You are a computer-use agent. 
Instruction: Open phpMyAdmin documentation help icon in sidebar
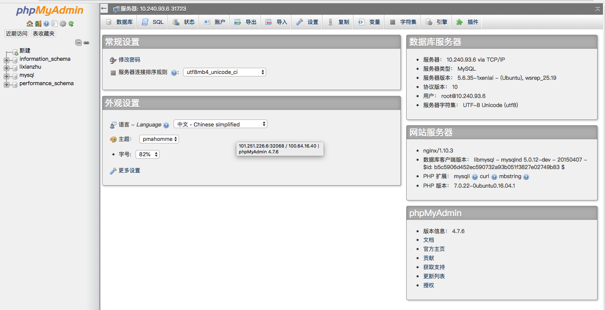click(x=46, y=24)
